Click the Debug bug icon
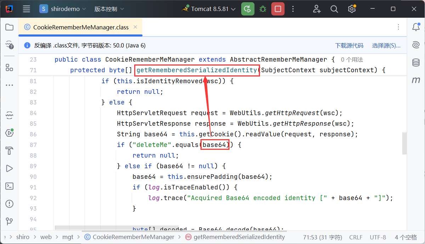The image size is (425, 244). pyautogui.click(x=263, y=9)
